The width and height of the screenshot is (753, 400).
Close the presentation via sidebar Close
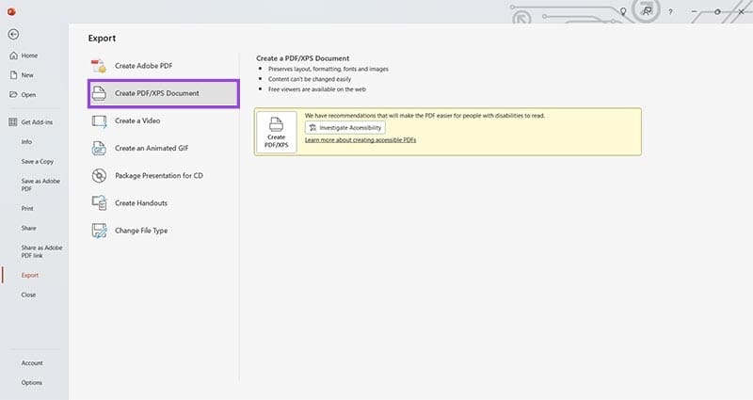click(x=28, y=295)
